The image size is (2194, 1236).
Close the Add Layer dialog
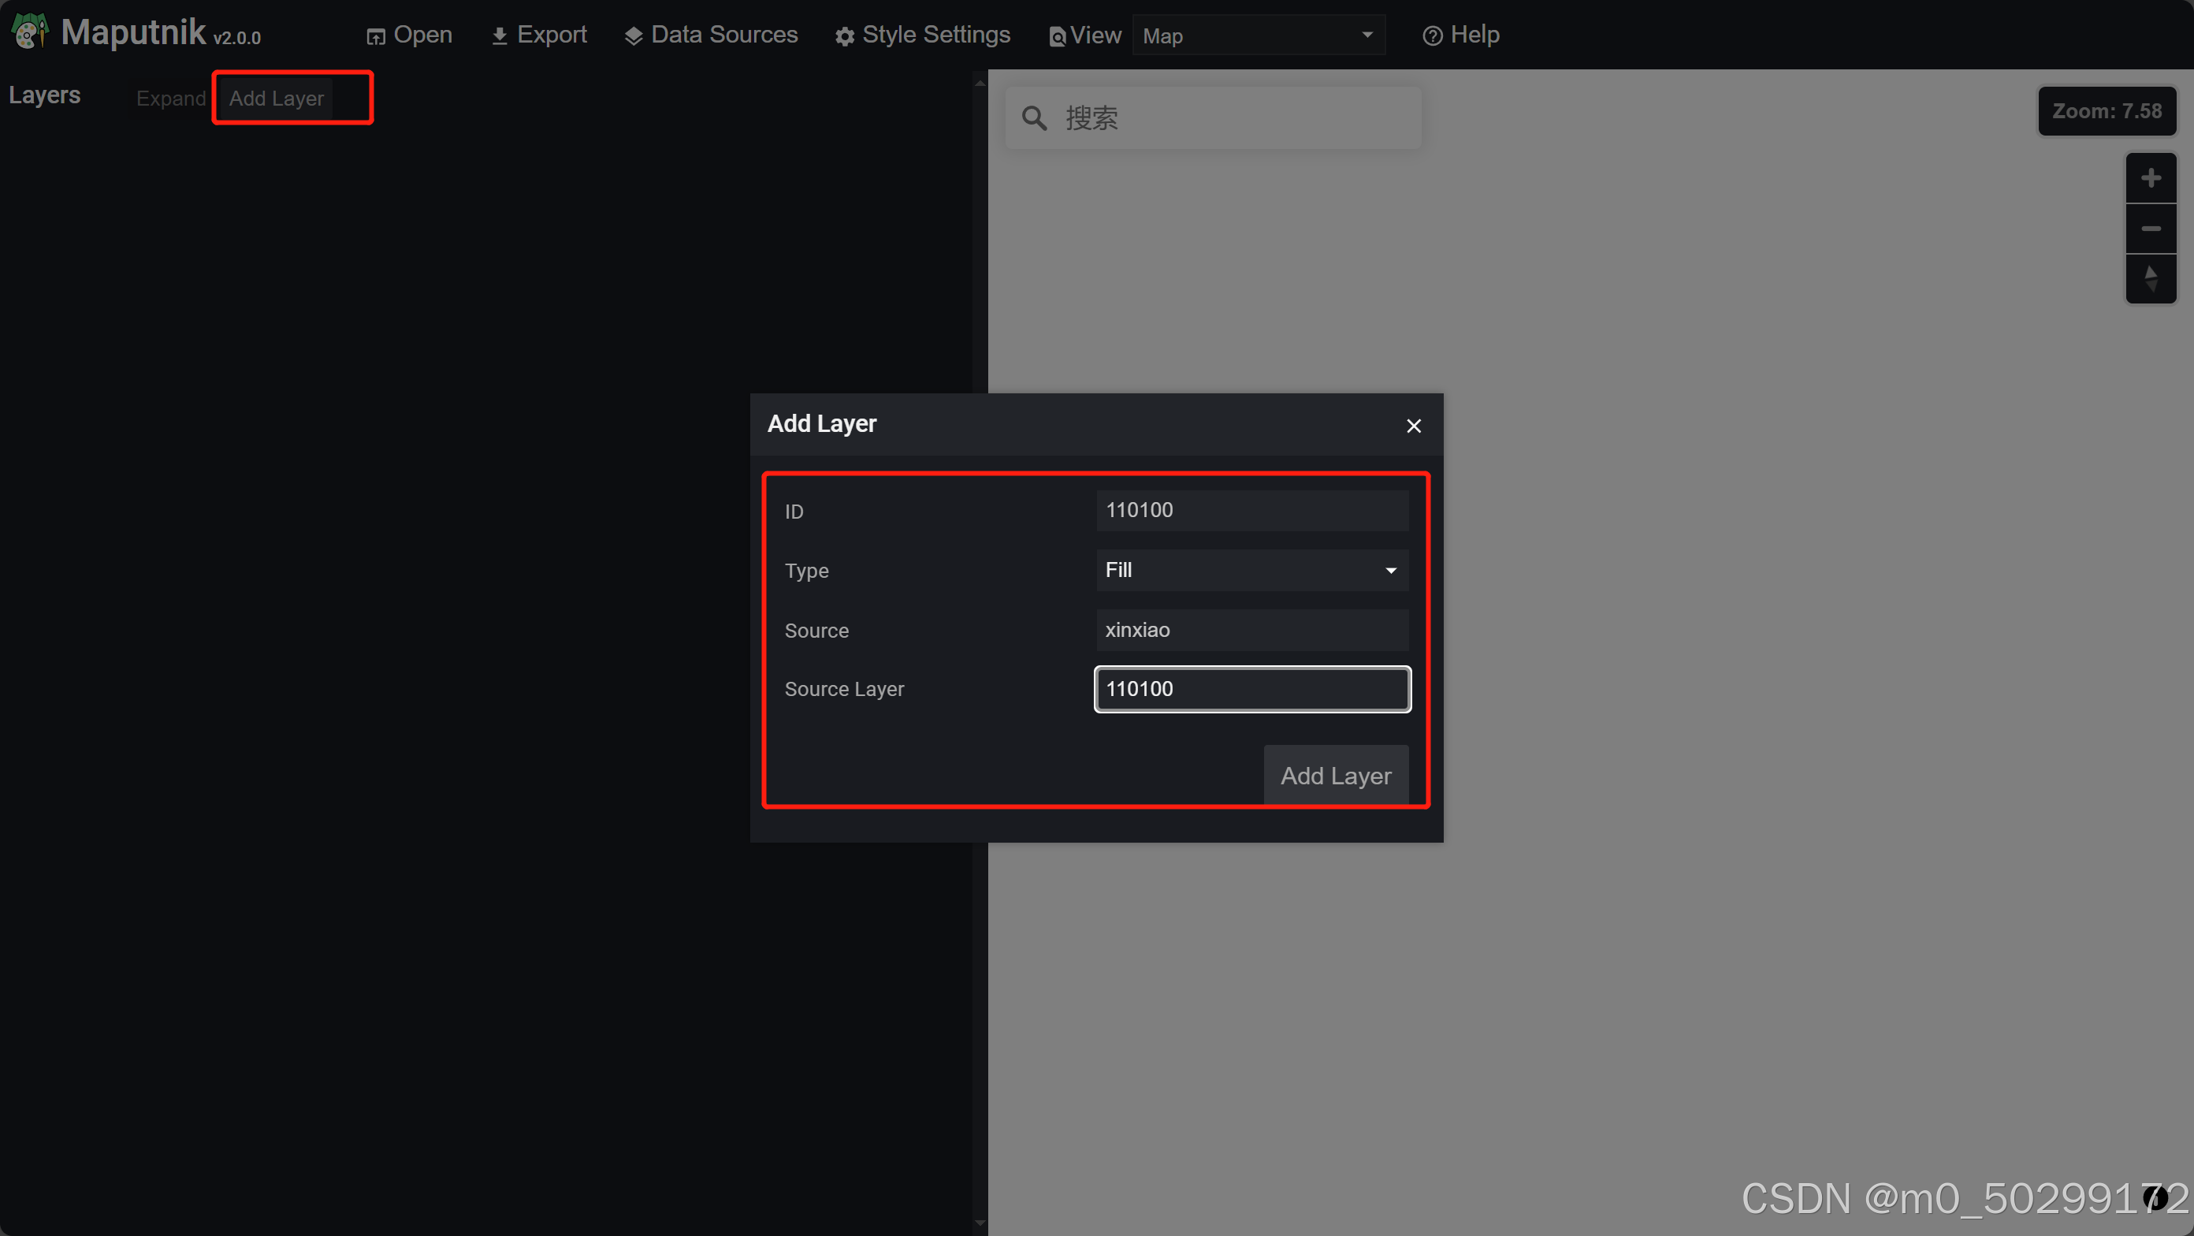[x=1413, y=426]
